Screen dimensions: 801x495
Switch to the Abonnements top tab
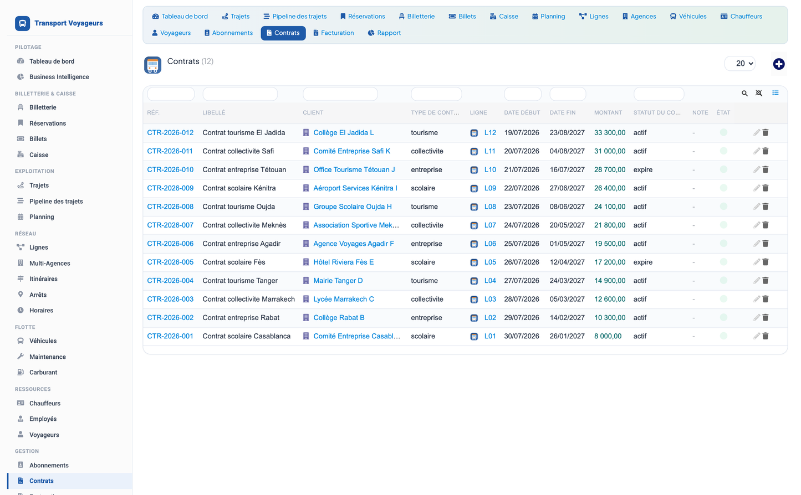tap(228, 33)
